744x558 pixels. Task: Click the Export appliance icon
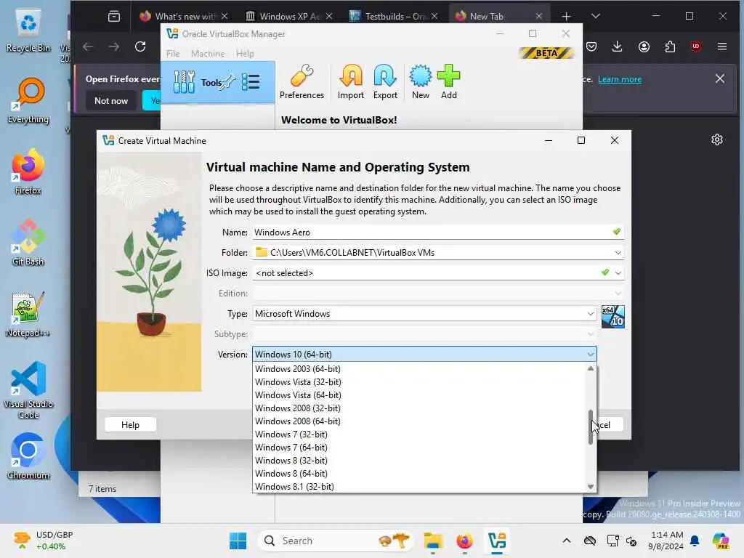pos(385,82)
